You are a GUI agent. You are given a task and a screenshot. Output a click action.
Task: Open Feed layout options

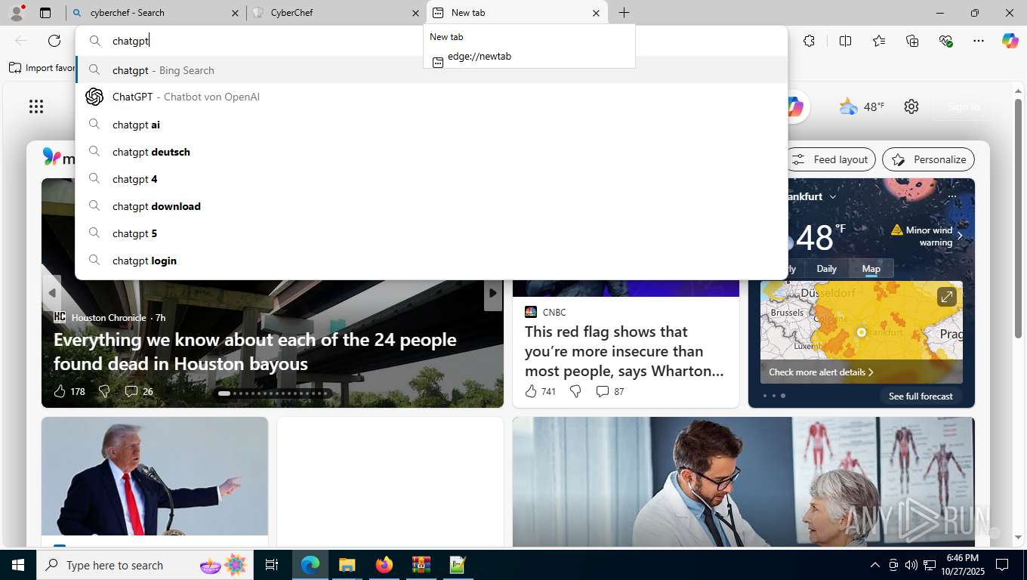830,159
